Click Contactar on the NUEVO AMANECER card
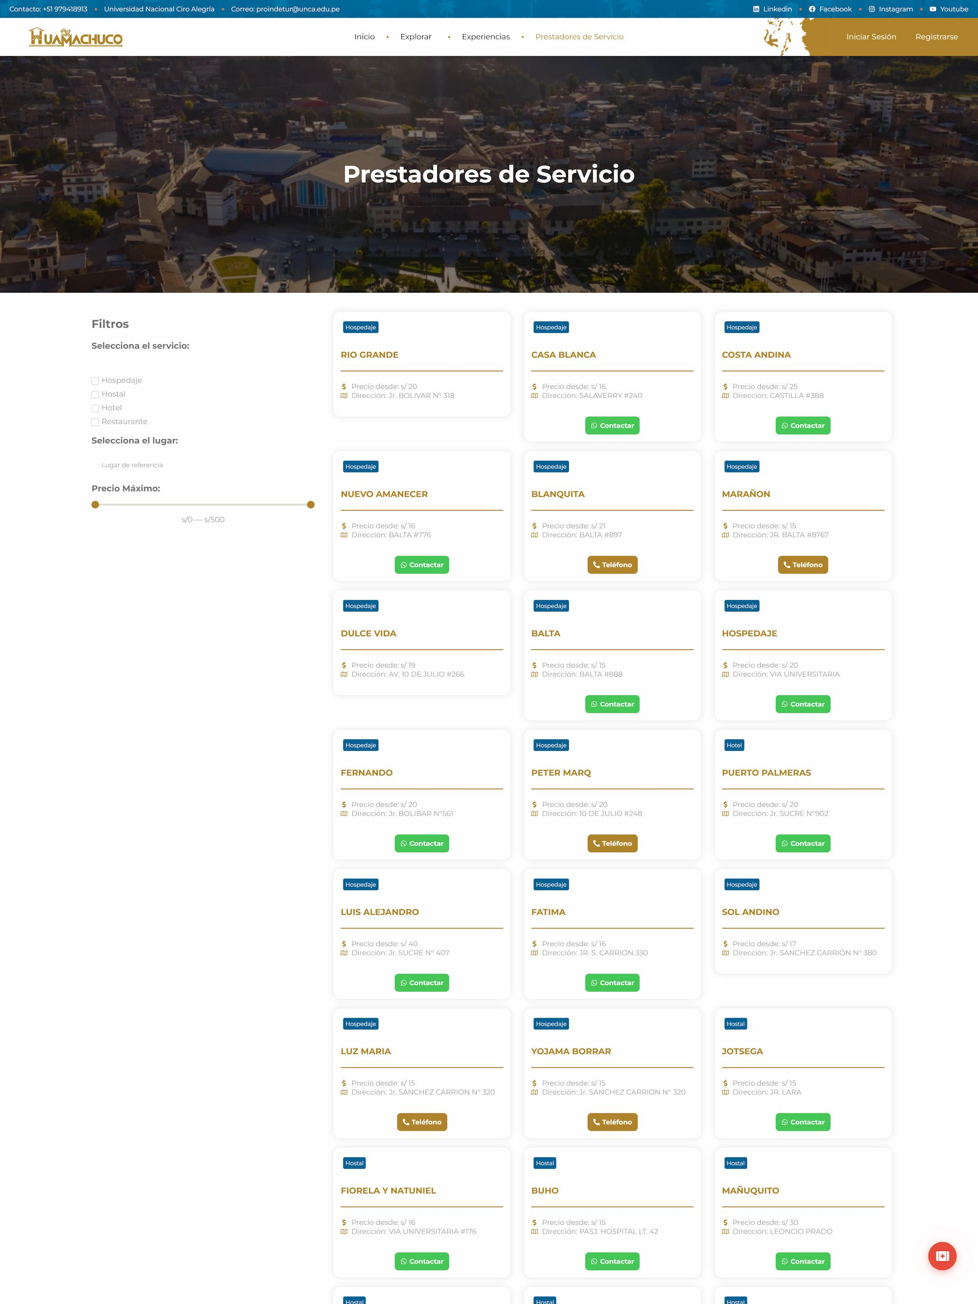Image resolution: width=978 pixels, height=1304 pixels. (x=422, y=565)
